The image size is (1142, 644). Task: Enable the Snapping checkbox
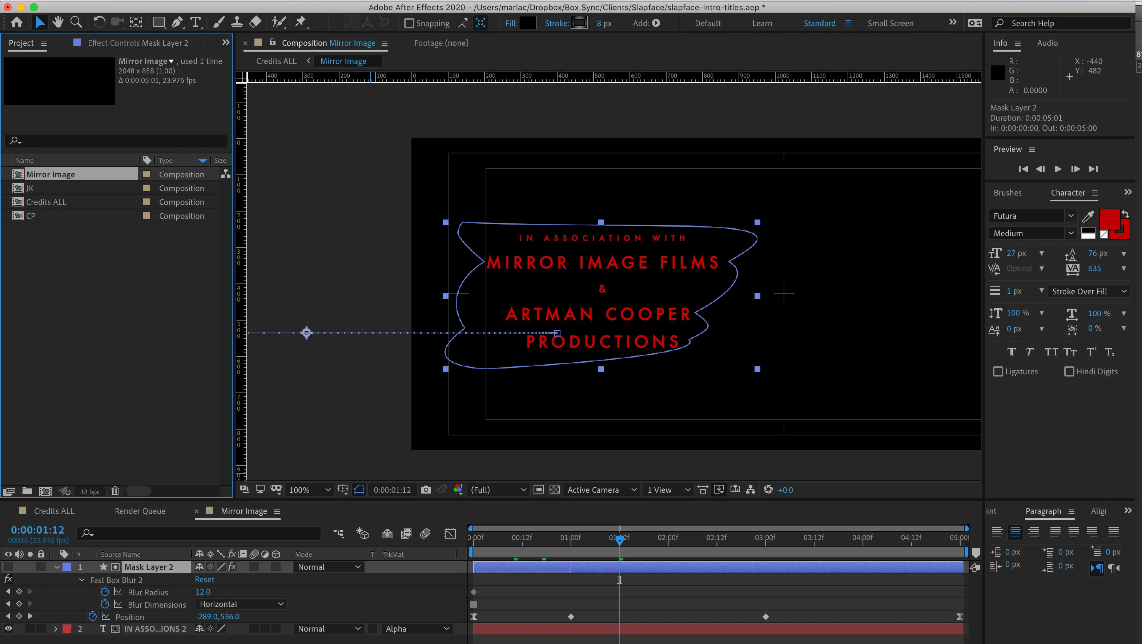[x=409, y=24]
